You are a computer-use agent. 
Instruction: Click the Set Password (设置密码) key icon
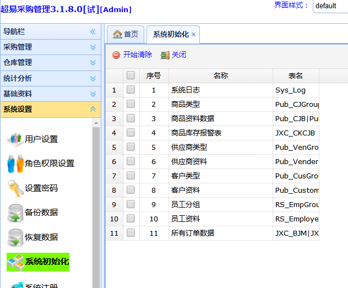(x=15, y=188)
